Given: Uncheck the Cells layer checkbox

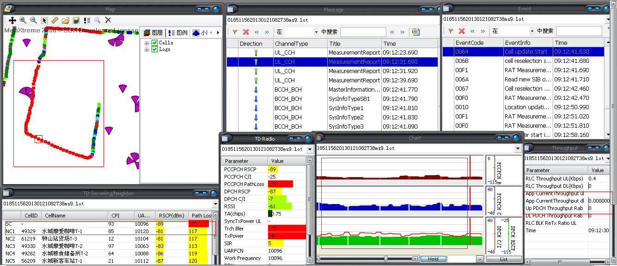Looking at the screenshot, I should coord(155,43).
